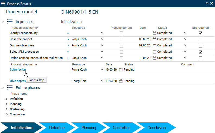Pin the Process Status panel

pos(207,4)
